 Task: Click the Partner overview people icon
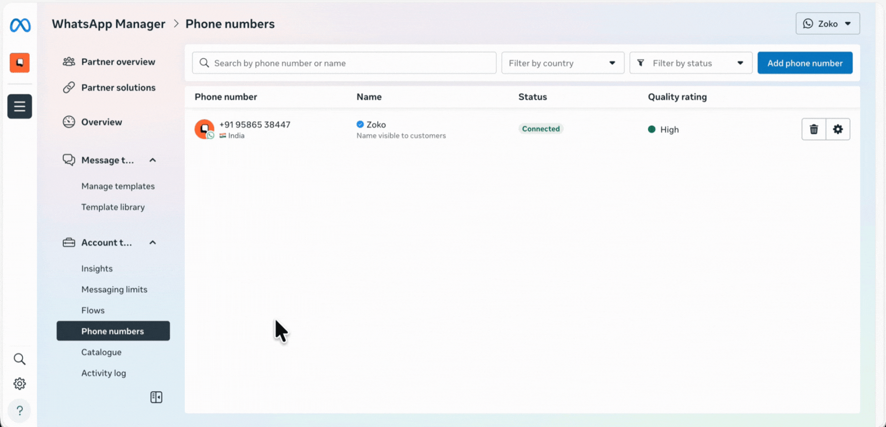pos(69,61)
